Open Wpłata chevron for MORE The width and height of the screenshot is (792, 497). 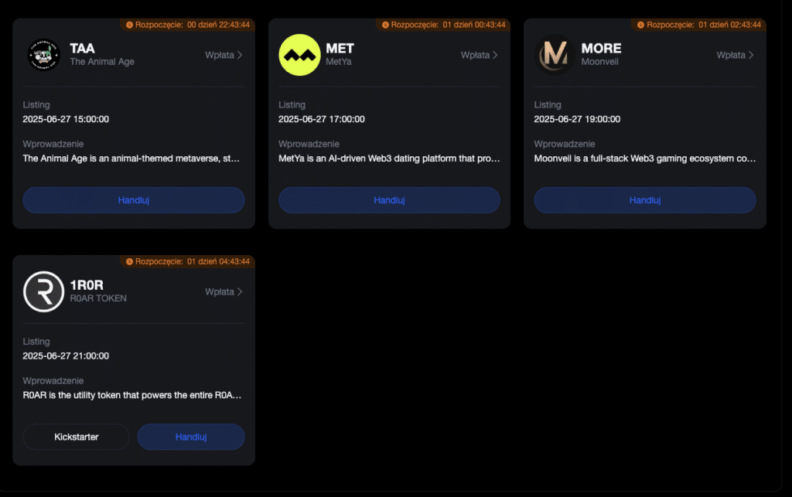[750, 55]
